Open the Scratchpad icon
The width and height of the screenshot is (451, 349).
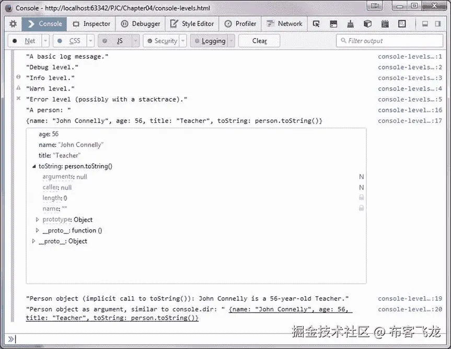(385, 24)
